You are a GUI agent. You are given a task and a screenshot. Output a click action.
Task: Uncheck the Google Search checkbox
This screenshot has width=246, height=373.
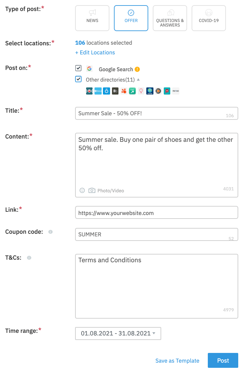[x=78, y=68]
